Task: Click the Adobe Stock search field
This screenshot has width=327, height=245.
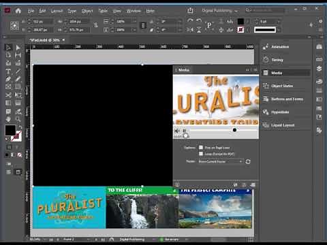Action: pyautogui.click(x=265, y=10)
